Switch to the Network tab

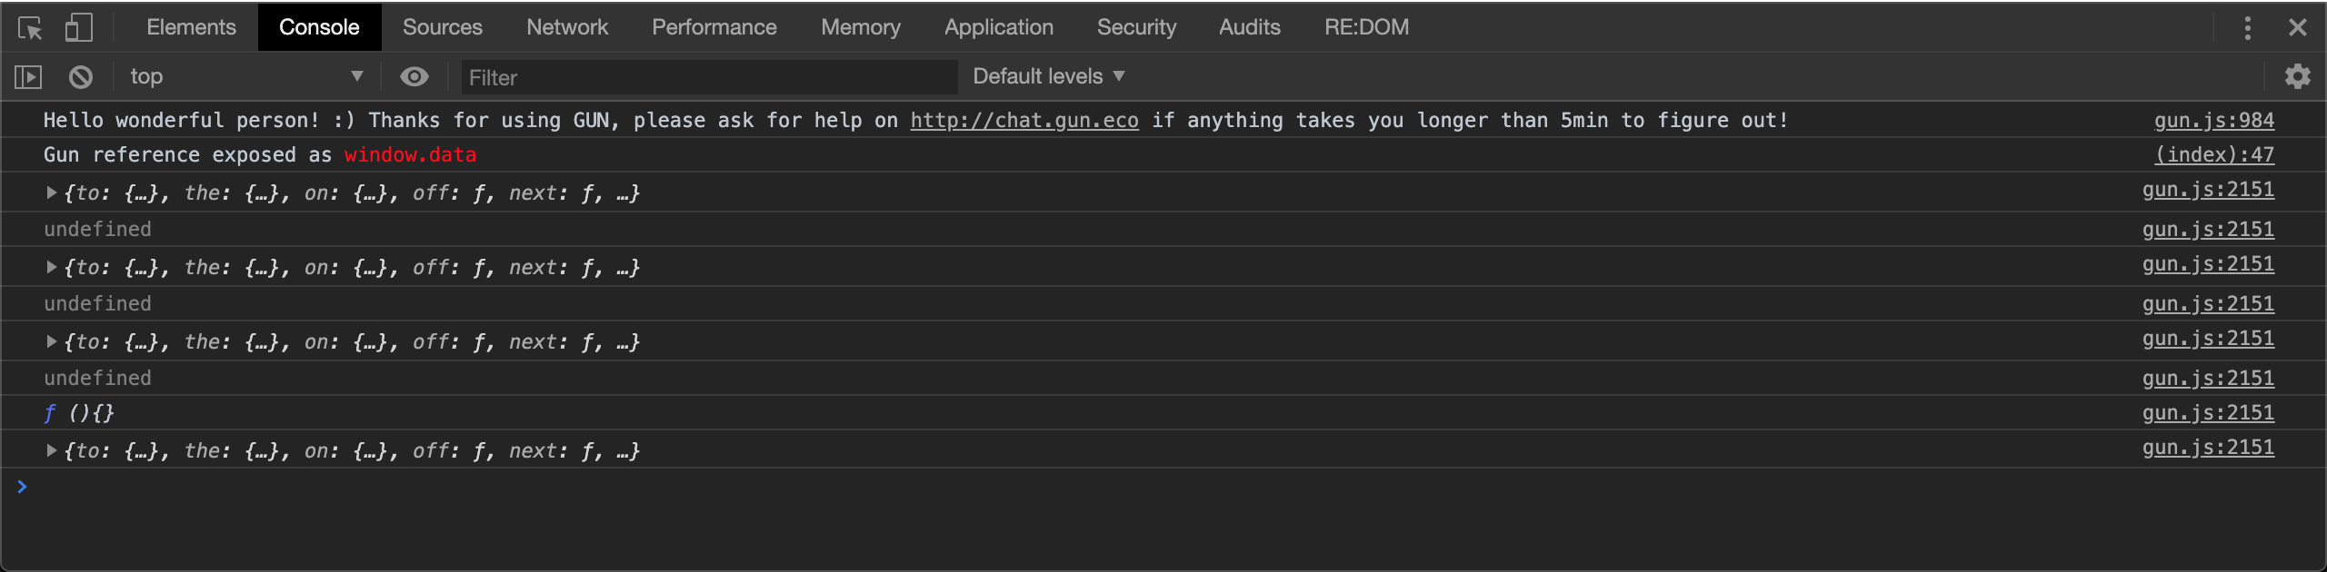[x=567, y=27]
